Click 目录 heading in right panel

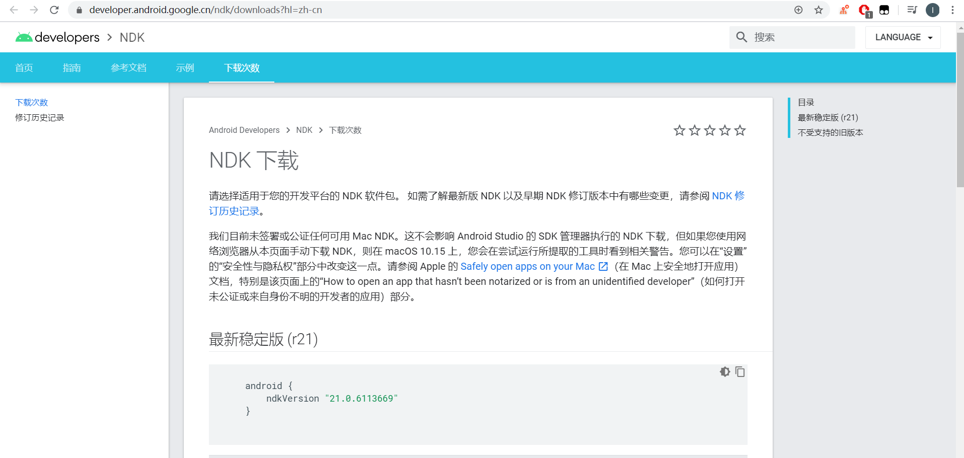(x=806, y=102)
